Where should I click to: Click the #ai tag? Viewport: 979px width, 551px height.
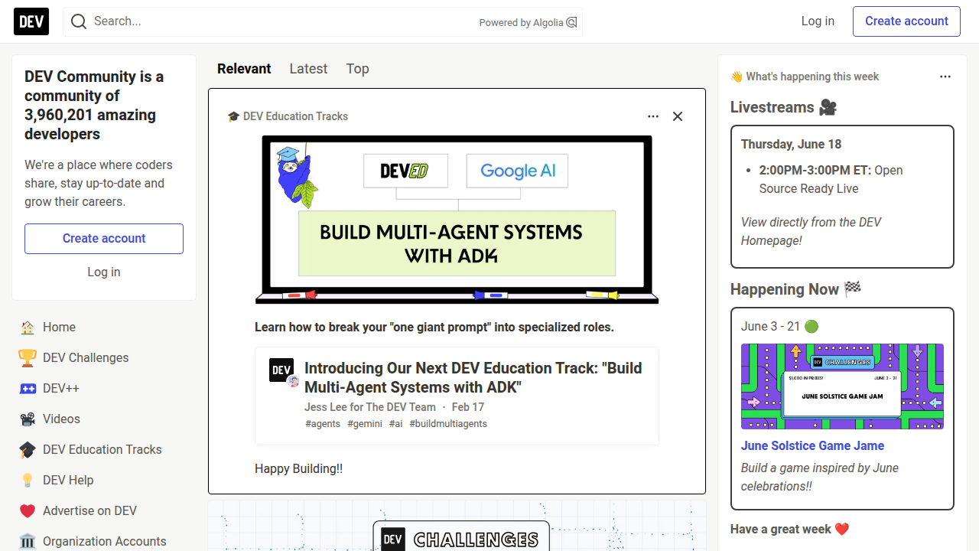(x=395, y=424)
